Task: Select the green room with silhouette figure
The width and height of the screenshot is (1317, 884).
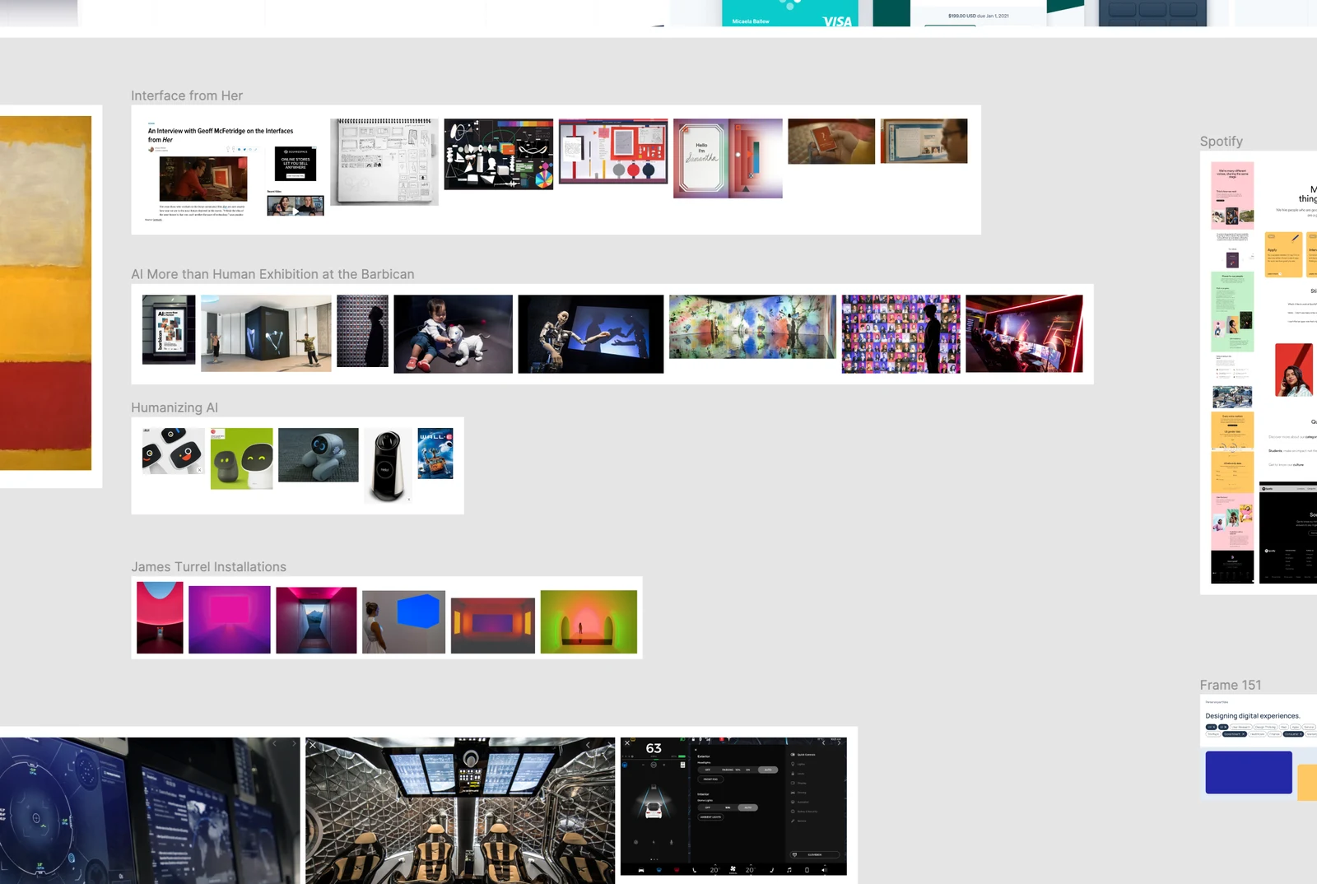Action: pos(589,621)
